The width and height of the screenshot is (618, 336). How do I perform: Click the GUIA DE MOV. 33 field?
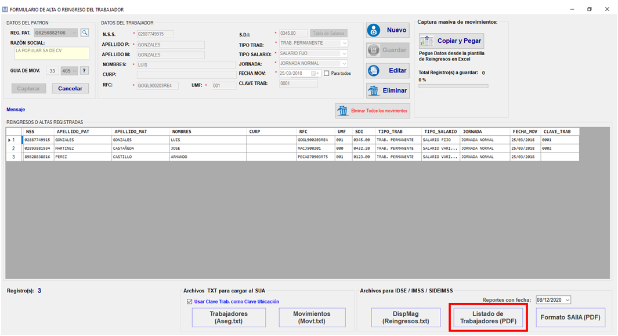tap(52, 71)
